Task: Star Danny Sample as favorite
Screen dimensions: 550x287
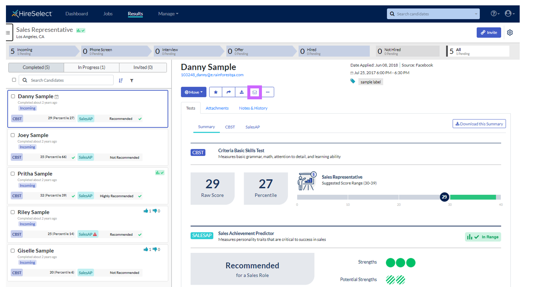Action: pos(216,92)
